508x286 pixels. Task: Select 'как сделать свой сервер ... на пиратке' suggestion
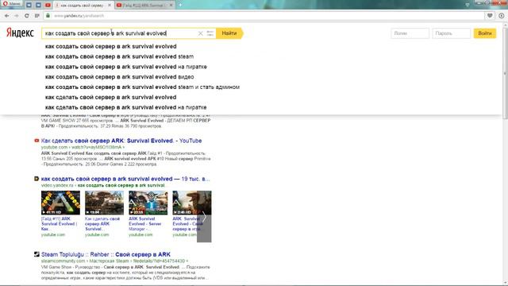coord(125,107)
